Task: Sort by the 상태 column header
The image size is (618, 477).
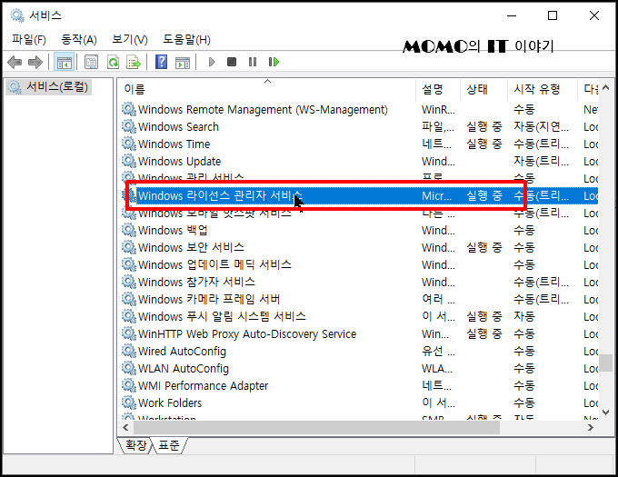Action: point(483,89)
